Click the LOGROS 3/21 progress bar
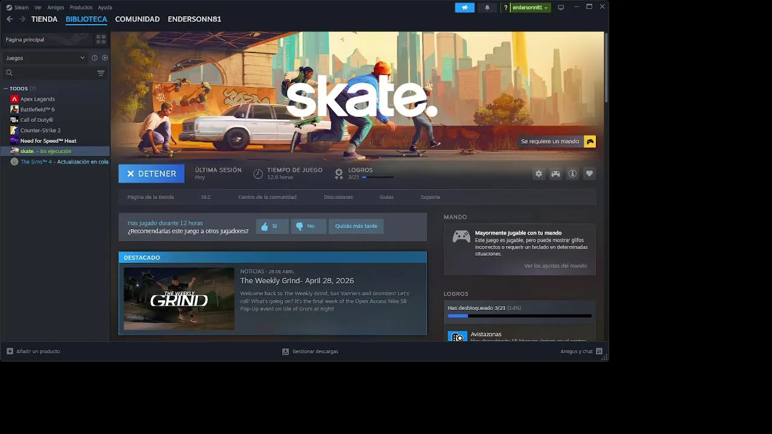This screenshot has width=772, height=434. tap(378, 177)
